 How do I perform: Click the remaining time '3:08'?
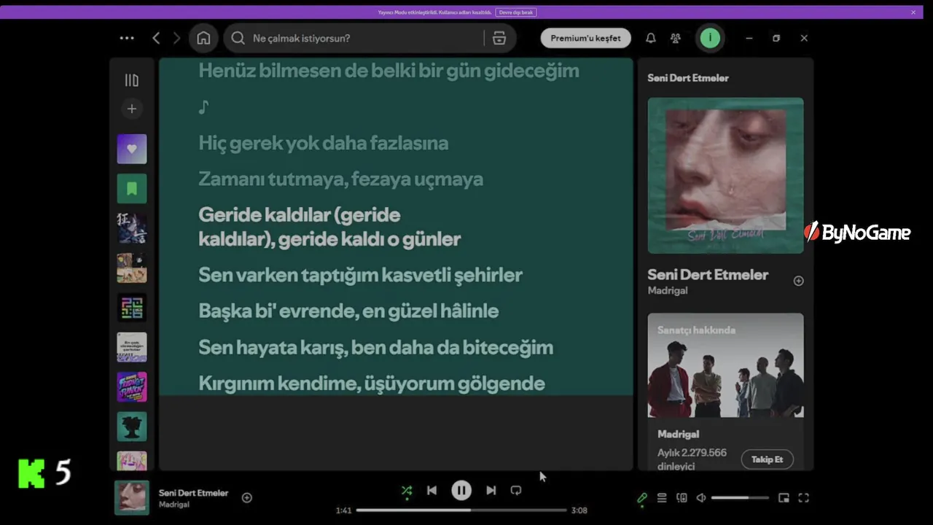(x=579, y=510)
